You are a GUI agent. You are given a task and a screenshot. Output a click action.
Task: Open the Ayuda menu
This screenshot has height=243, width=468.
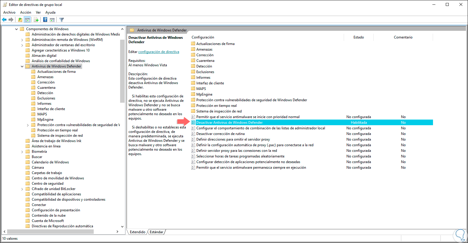pyautogui.click(x=50, y=12)
